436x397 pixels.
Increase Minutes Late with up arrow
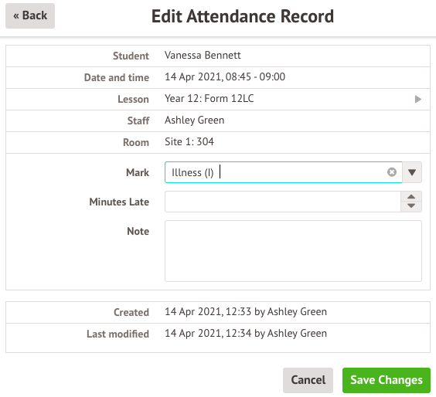(x=411, y=196)
